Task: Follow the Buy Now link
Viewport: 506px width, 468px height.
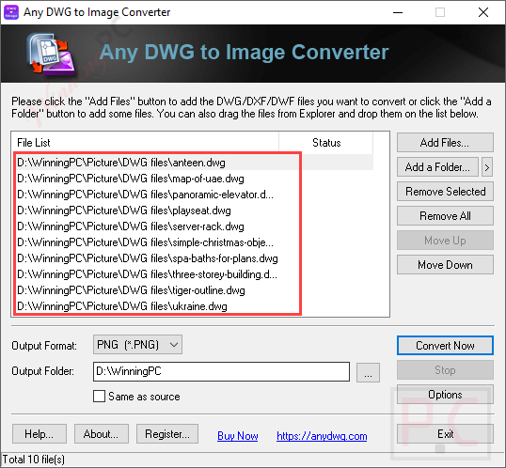Action: pyautogui.click(x=238, y=436)
